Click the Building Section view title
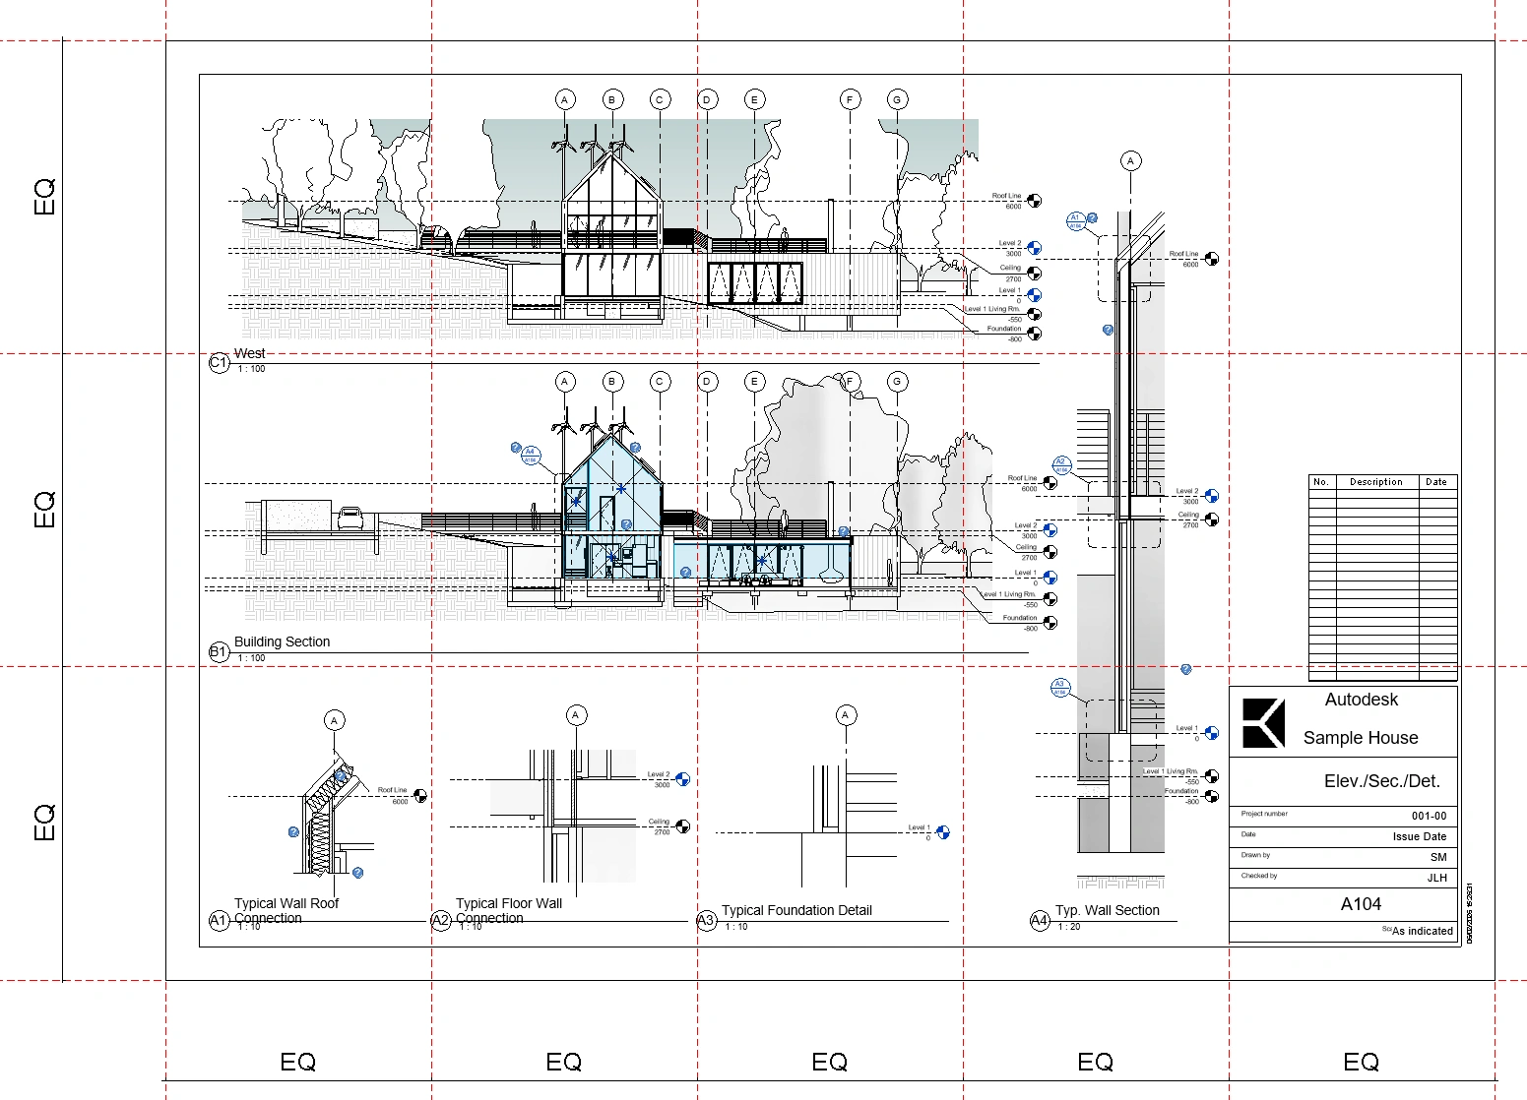 click(x=282, y=642)
